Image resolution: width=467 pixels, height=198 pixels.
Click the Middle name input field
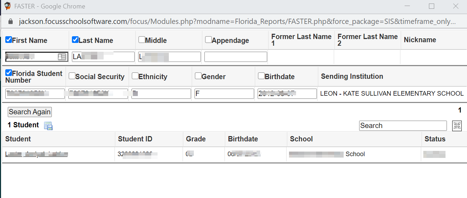click(x=170, y=57)
